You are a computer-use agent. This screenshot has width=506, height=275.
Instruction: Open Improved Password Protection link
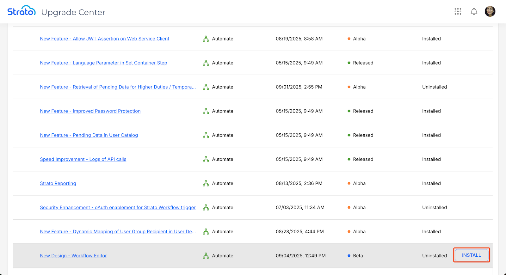coord(90,111)
